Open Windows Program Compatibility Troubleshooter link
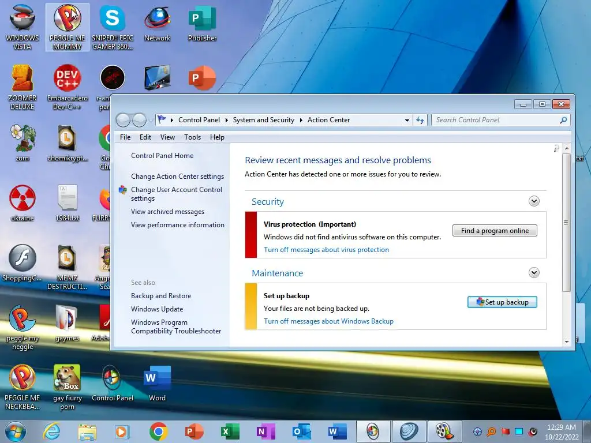The width and height of the screenshot is (591, 443). pyautogui.click(x=176, y=326)
